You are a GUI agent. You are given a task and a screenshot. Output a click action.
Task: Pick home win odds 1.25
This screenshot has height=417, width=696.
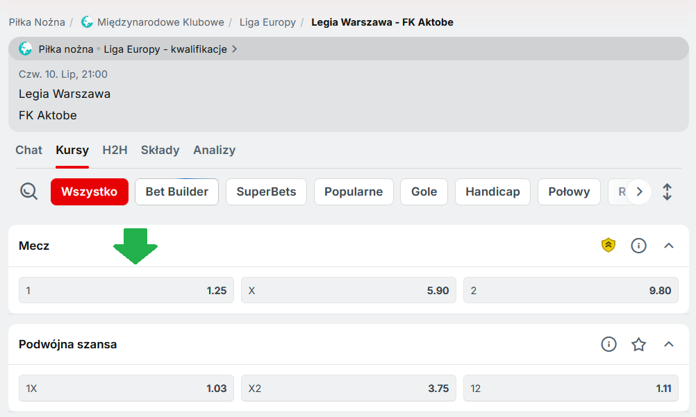[126, 291]
